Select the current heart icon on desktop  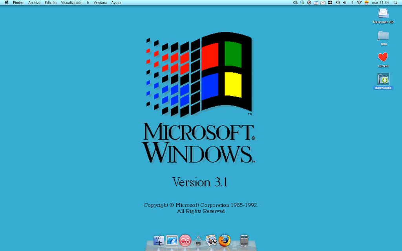pyautogui.click(x=383, y=57)
